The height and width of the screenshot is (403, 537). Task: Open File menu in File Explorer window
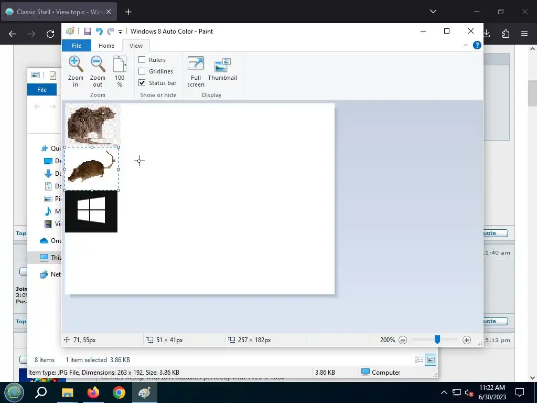coord(42,90)
